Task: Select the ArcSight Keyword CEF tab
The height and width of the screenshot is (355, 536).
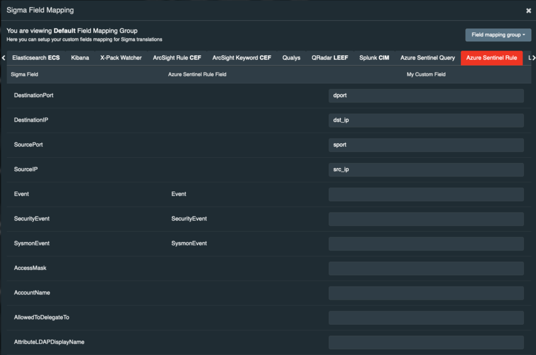Action: [x=242, y=58]
